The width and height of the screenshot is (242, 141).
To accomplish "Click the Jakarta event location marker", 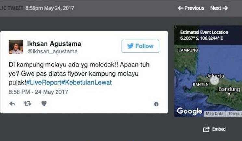I will click(x=215, y=80).
